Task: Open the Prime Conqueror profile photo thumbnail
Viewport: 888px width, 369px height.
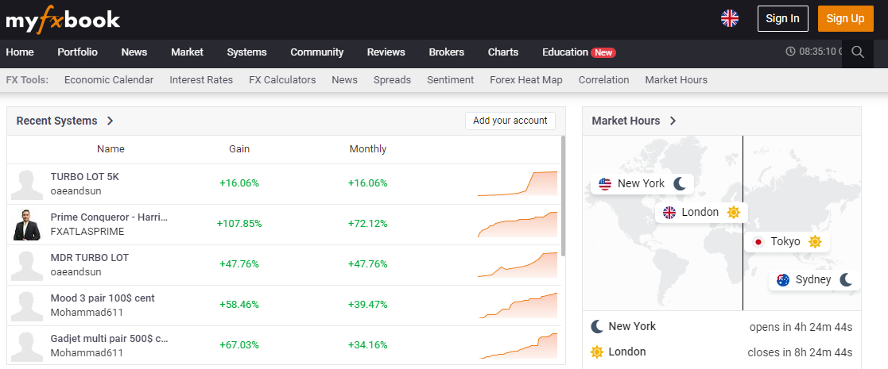Action: (27, 225)
